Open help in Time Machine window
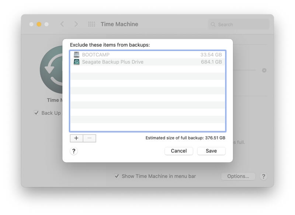 tap(264, 176)
